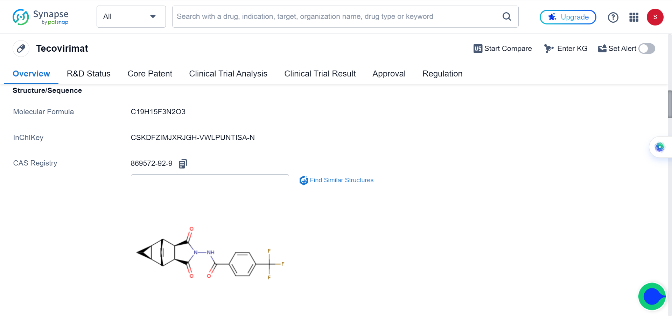Click the Upgrade button
Screen dimensions: 672x316
[568, 17]
